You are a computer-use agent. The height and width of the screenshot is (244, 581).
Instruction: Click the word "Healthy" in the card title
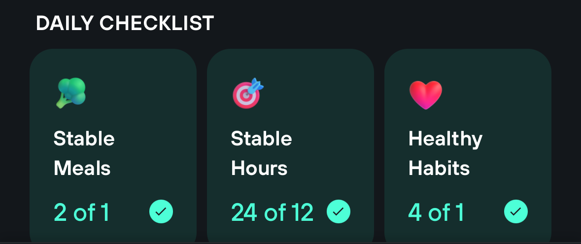click(x=445, y=139)
